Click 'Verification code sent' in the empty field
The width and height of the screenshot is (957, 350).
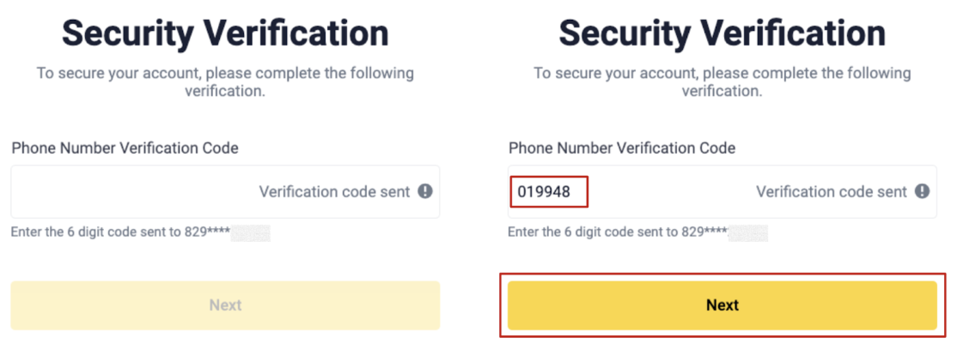coord(334,192)
